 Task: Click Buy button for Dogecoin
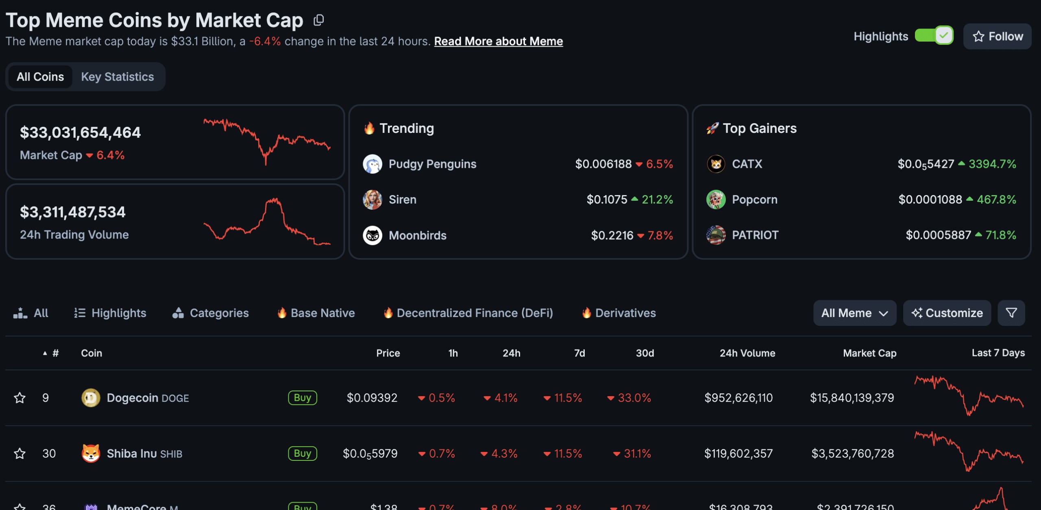click(x=303, y=397)
